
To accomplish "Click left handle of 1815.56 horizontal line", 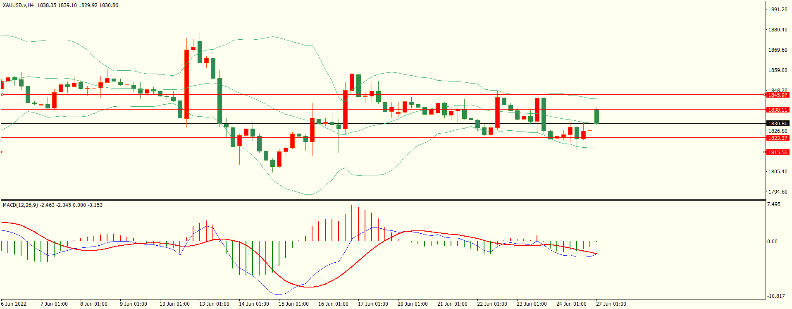I will (x=2, y=152).
